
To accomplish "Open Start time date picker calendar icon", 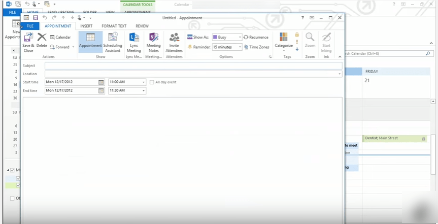I will click(x=101, y=82).
